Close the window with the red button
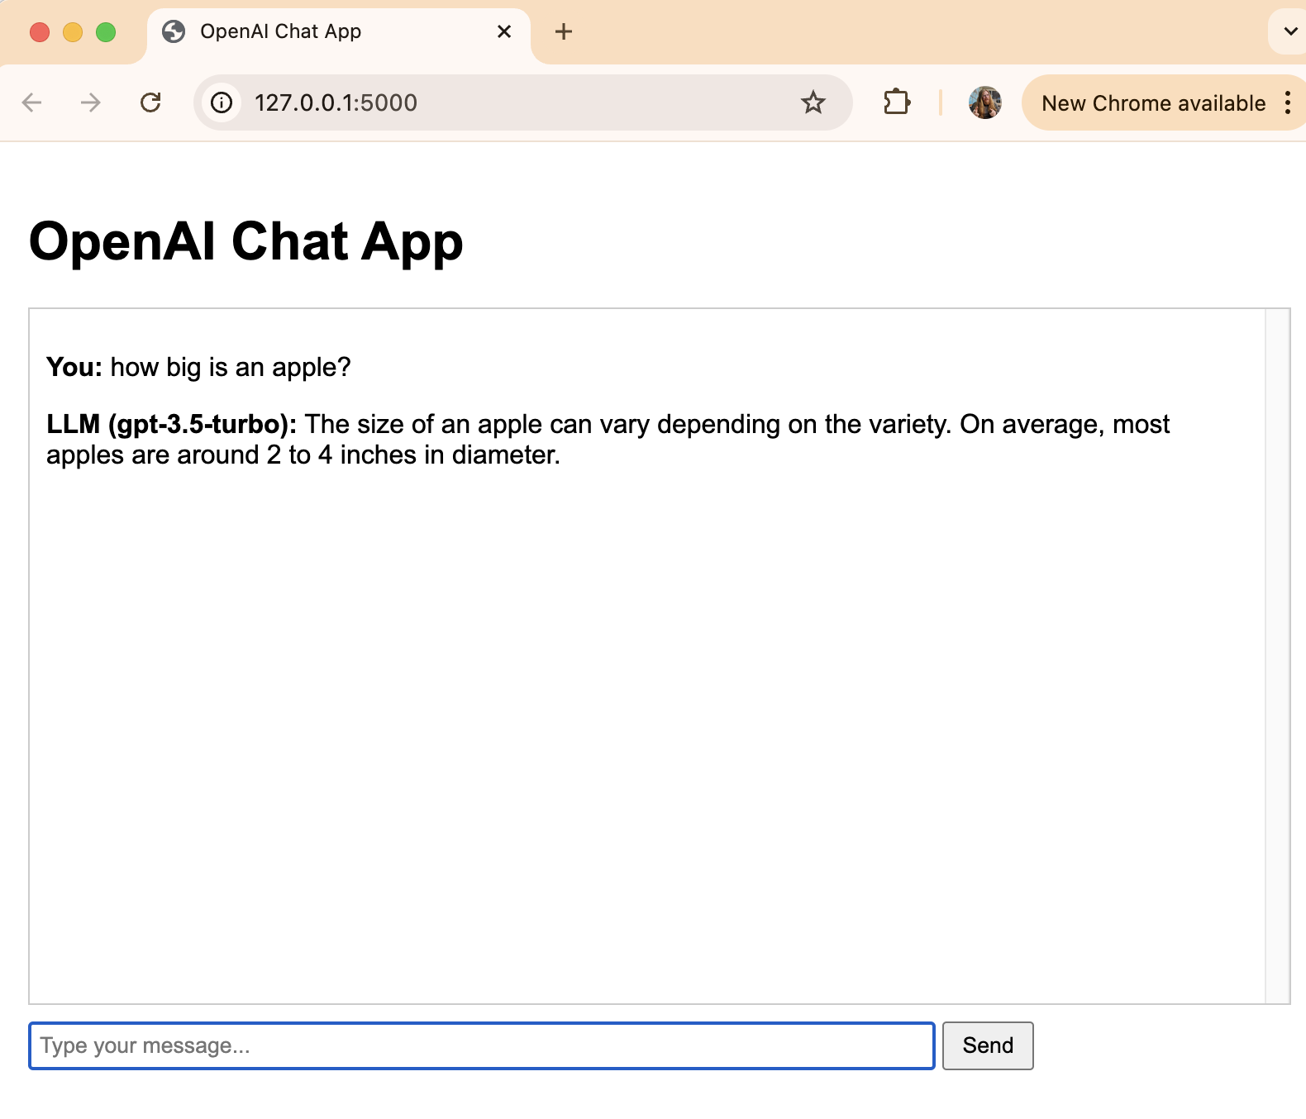The height and width of the screenshot is (1119, 1306). click(40, 32)
